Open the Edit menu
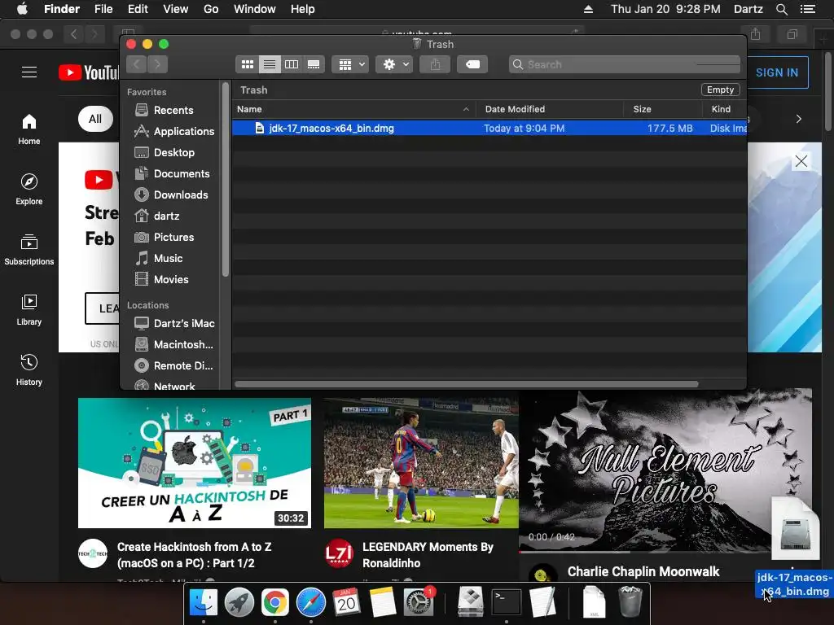Screen dimensions: 834x625 coord(138,9)
